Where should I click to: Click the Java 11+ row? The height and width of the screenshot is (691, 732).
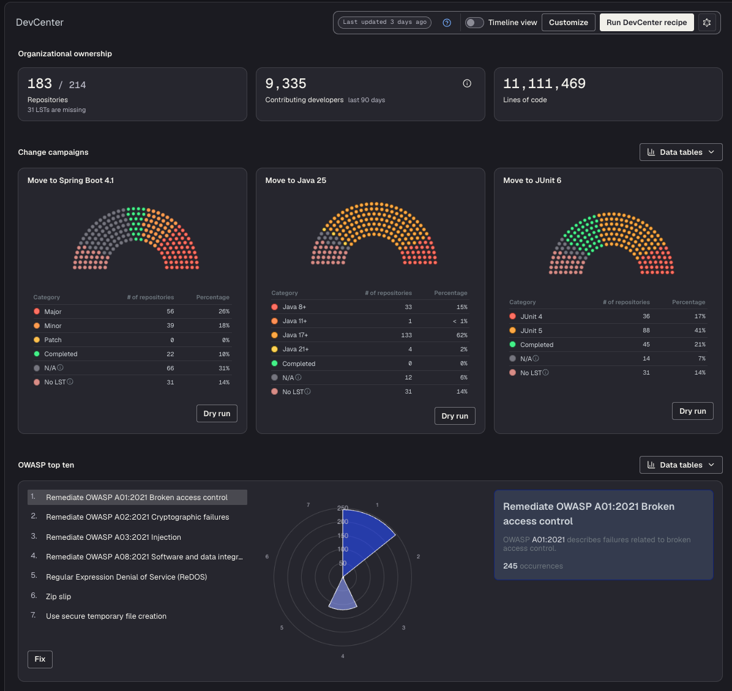[x=370, y=321]
